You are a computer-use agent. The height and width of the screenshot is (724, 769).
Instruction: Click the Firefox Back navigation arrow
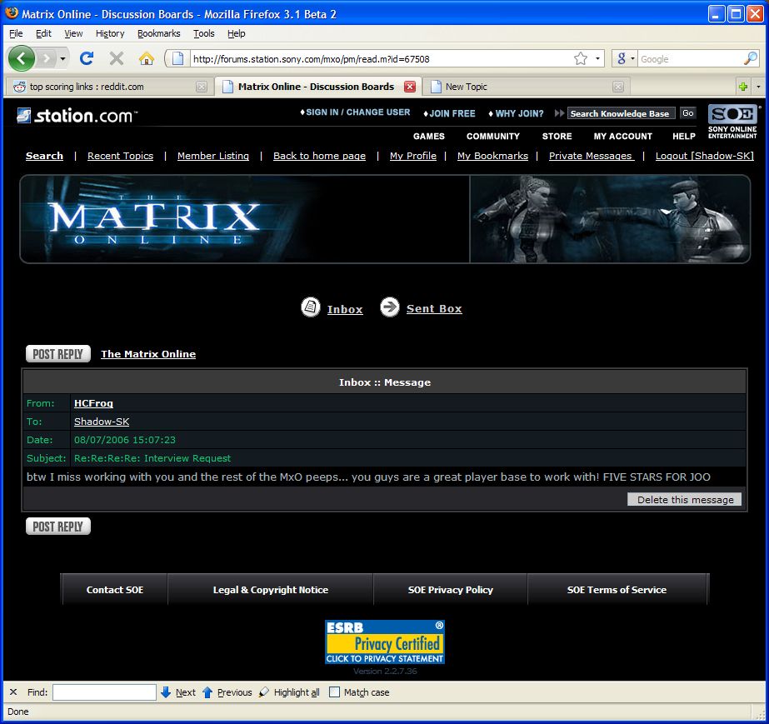coord(22,58)
